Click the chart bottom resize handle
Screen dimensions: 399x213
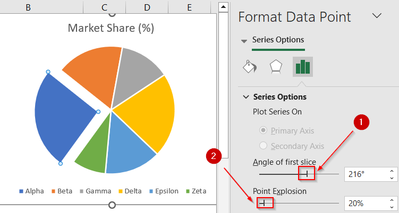112,205
